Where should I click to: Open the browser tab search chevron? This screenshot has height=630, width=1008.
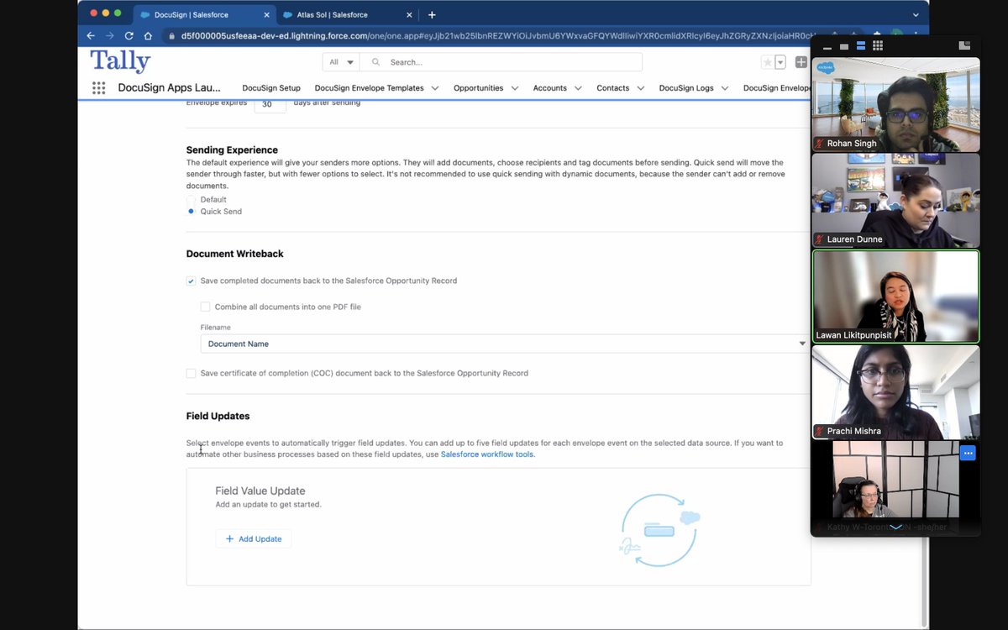pos(916,15)
